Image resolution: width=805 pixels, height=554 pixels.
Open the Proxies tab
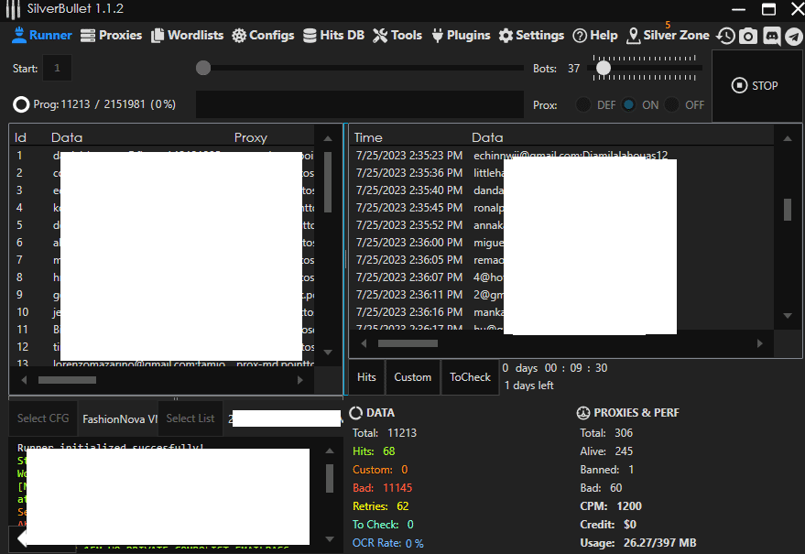point(112,36)
